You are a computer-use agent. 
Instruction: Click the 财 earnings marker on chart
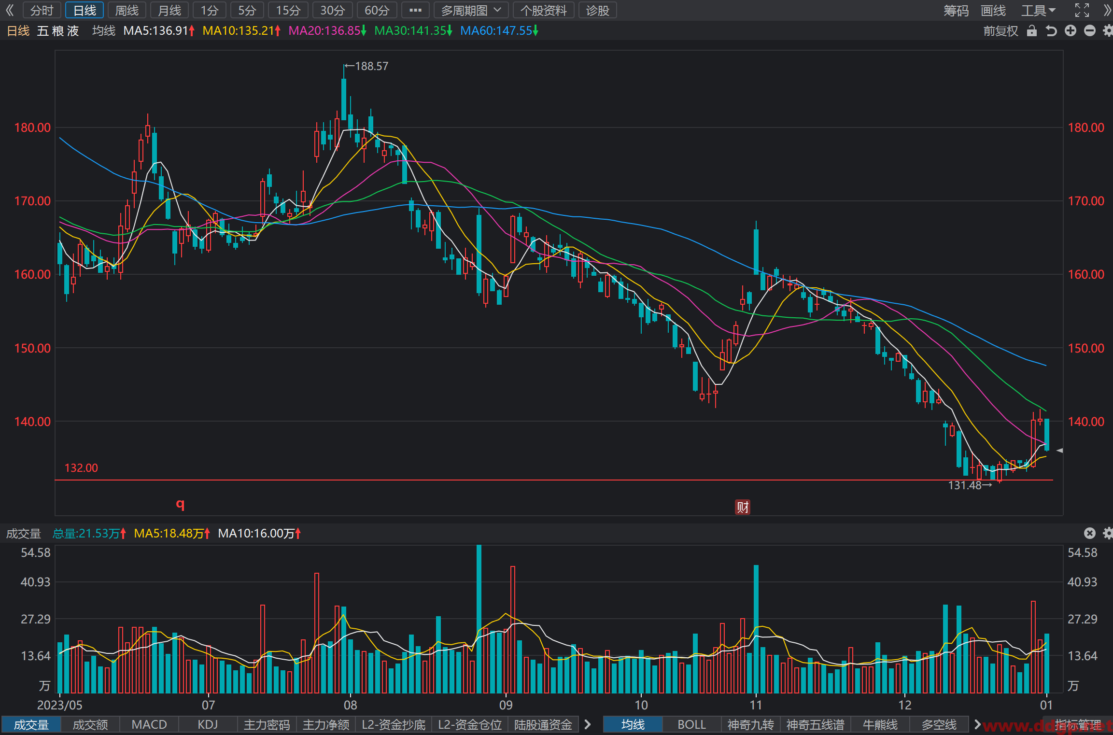coord(743,507)
